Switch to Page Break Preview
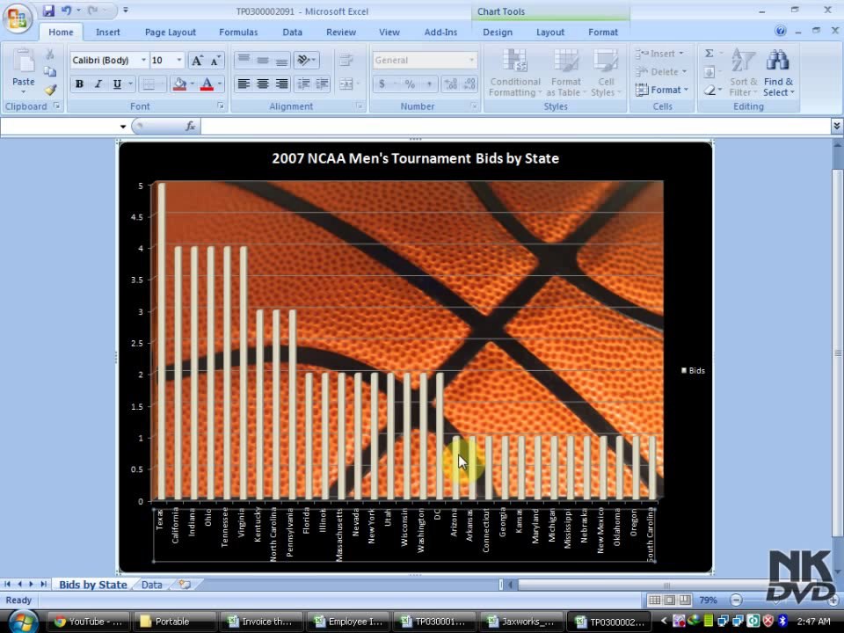 click(x=685, y=600)
